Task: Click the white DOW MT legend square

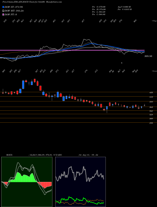Action: (x=3, y=11)
